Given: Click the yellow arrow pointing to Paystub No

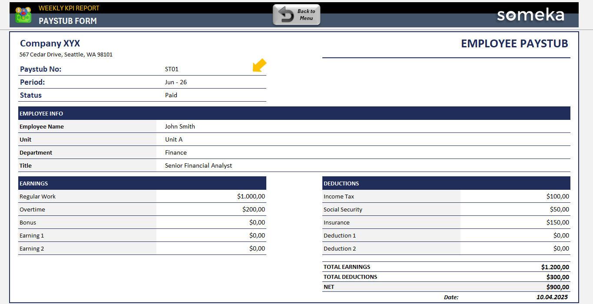Looking at the screenshot, I should pos(260,65).
